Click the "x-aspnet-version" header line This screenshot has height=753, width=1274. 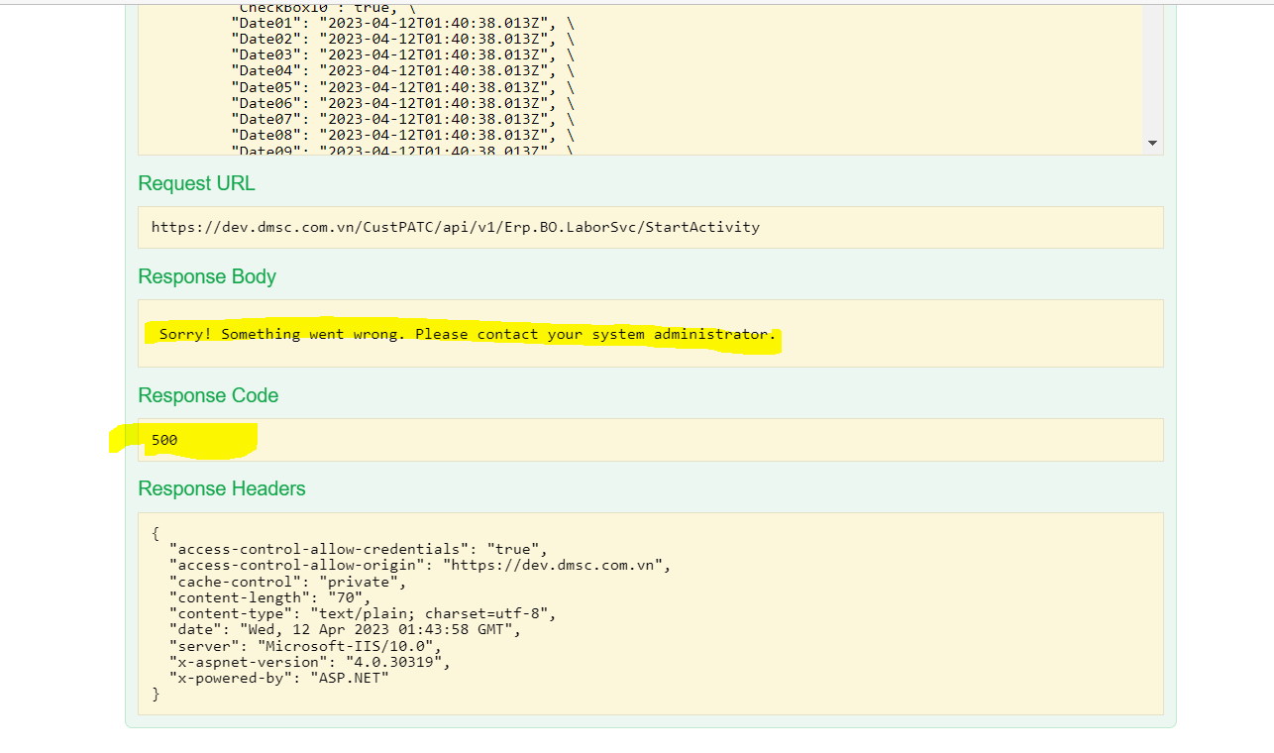click(x=309, y=662)
